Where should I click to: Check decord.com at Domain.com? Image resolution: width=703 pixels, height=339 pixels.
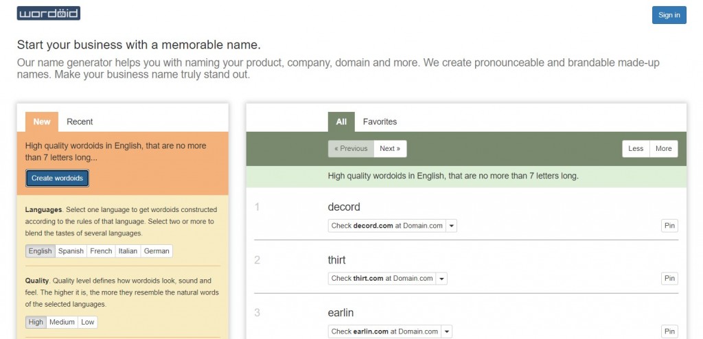pyautogui.click(x=387, y=226)
